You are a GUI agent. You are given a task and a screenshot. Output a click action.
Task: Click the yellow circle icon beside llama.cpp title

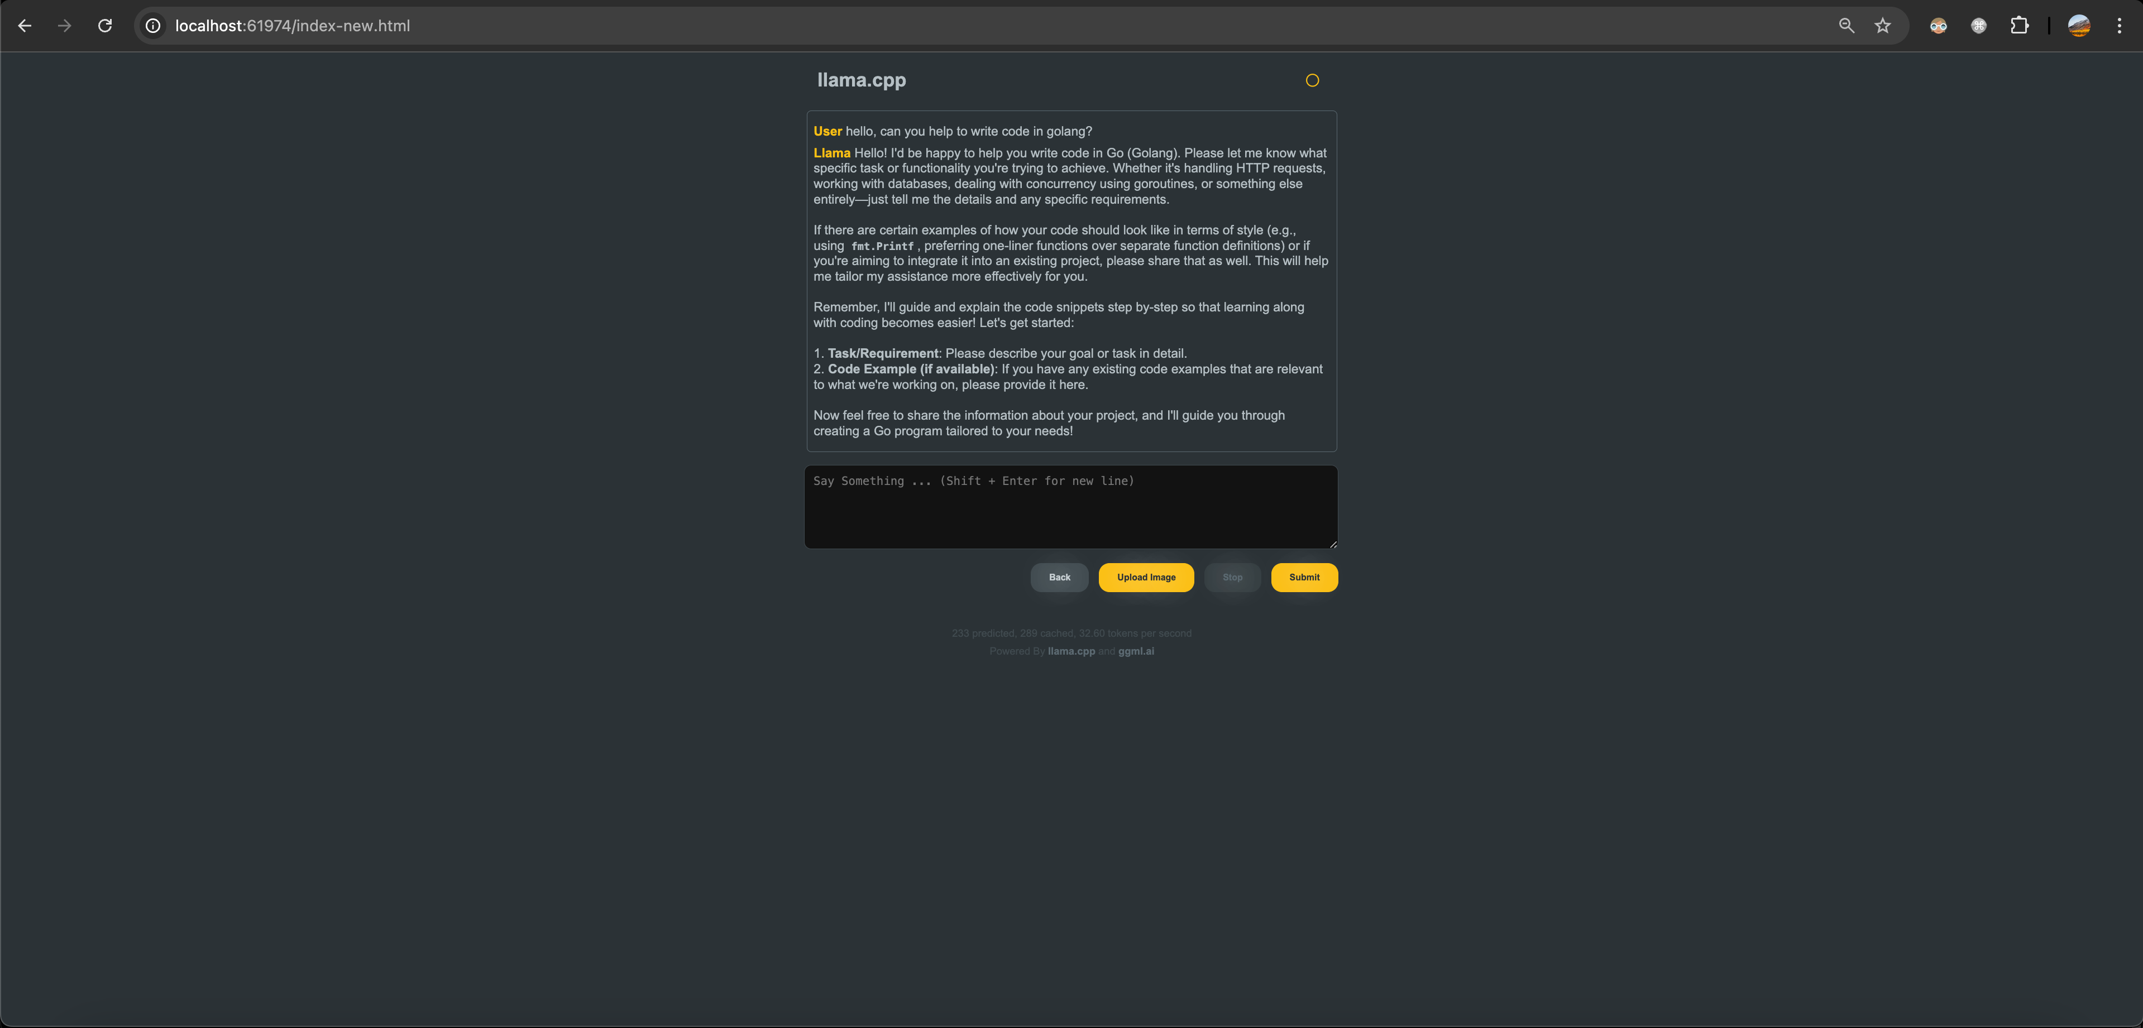tap(1312, 81)
